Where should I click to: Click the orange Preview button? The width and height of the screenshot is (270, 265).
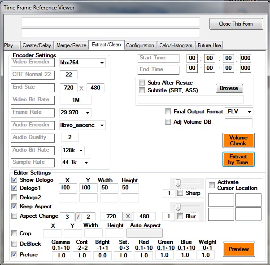[239, 249]
